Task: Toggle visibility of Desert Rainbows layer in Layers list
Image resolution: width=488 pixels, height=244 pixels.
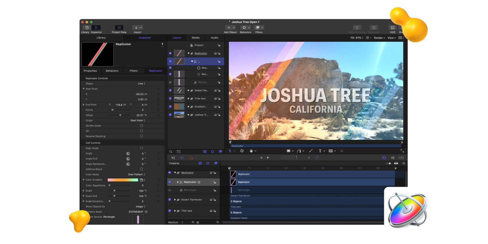Action: click(x=170, y=90)
